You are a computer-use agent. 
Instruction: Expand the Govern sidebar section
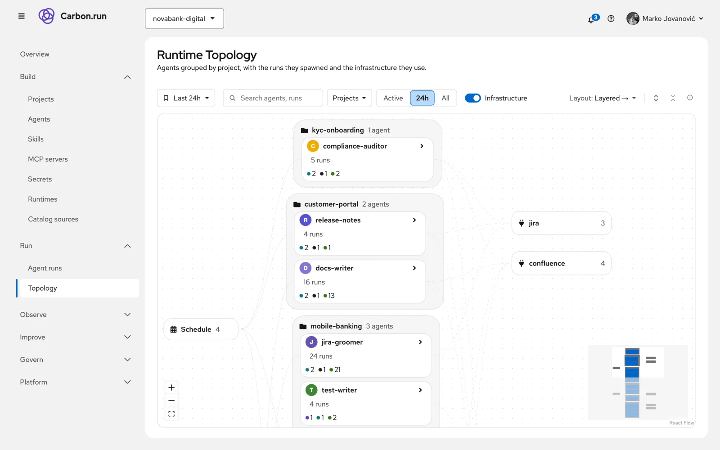pyautogui.click(x=76, y=360)
